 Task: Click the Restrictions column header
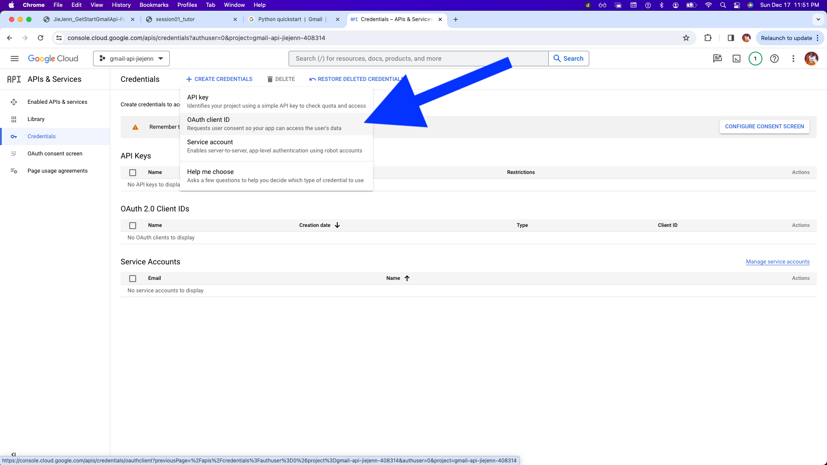coord(521,172)
